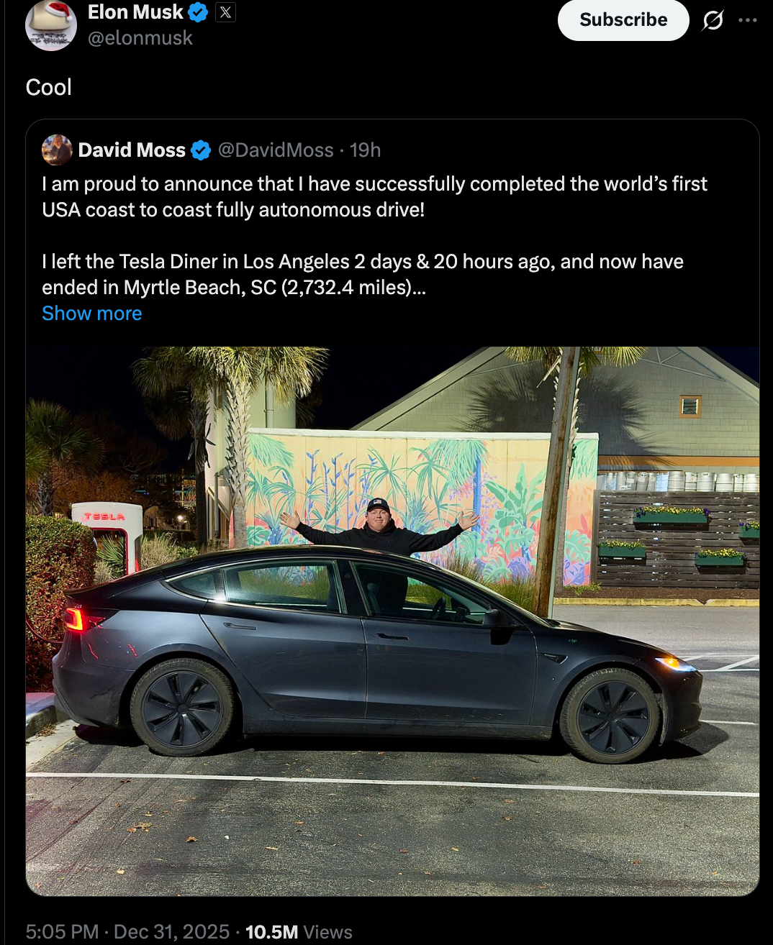Open Grok analysis for this post
773x945 pixels.
pyautogui.click(x=712, y=21)
